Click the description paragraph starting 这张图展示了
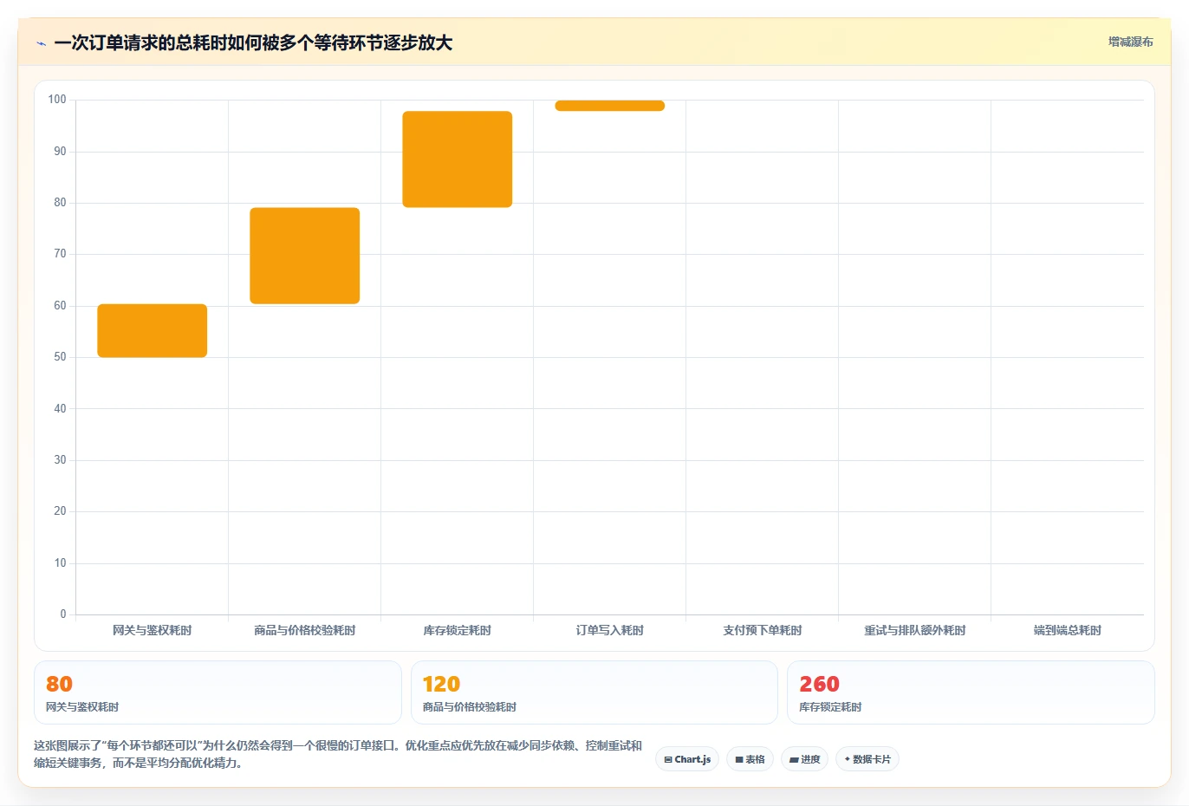This screenshot has height=806, width=1189. (x=338, y=754)
